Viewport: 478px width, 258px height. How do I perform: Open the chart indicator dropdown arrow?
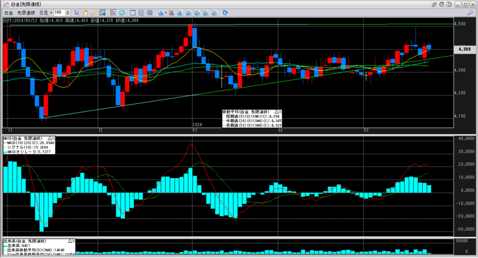(x=166, y=12)
